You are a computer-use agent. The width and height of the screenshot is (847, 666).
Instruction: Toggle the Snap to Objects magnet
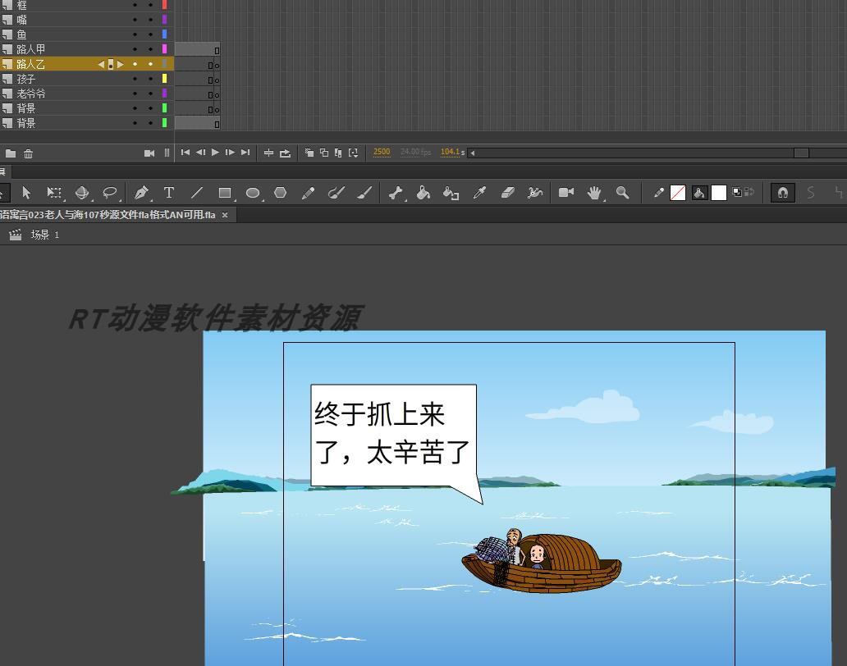782,193
